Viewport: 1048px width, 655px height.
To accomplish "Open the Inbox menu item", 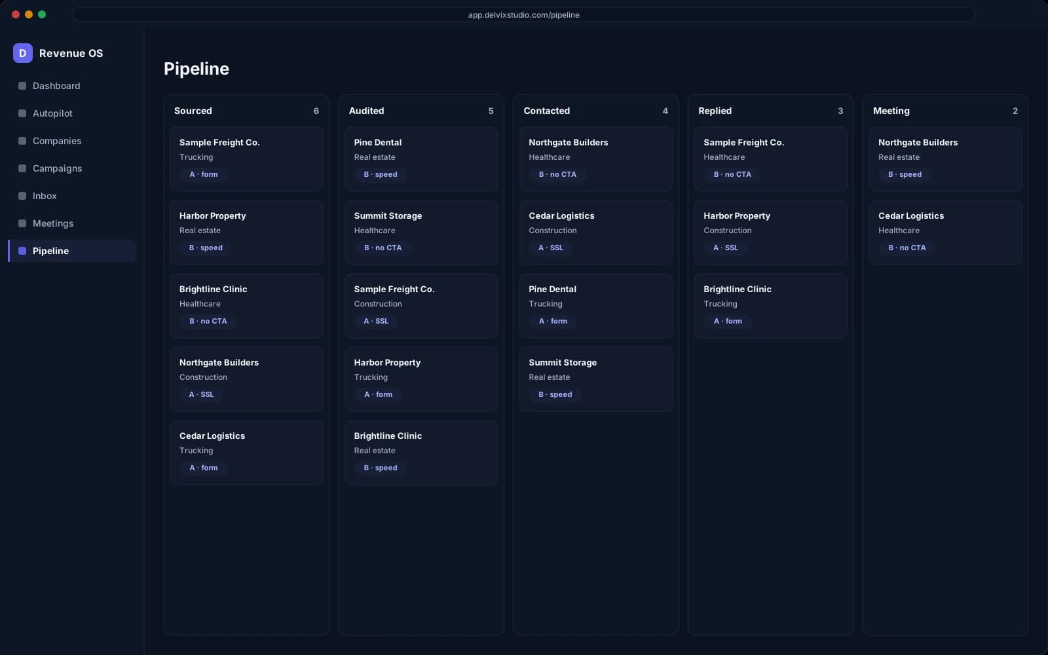I will pyautogui.click(x=72, y=196).
